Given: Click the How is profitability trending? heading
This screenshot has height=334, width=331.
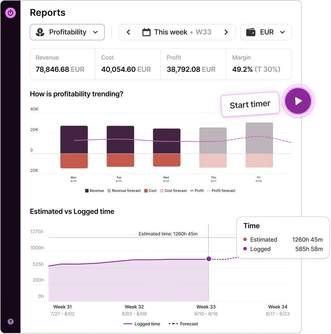Looking at the screenshot, I should pos(77,94).
